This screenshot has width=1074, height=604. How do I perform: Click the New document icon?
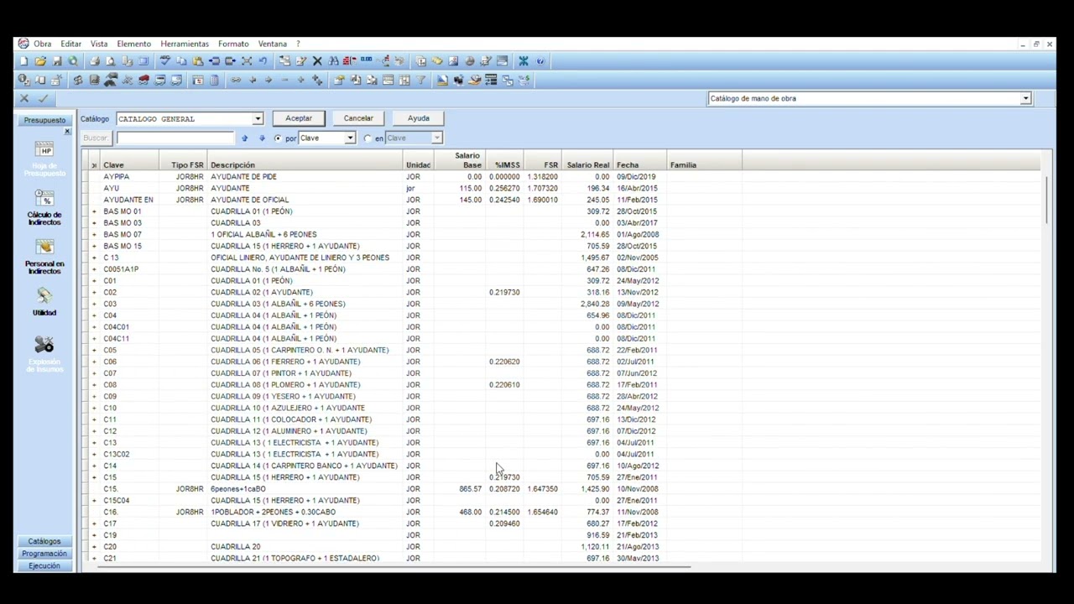click(23, 61)
